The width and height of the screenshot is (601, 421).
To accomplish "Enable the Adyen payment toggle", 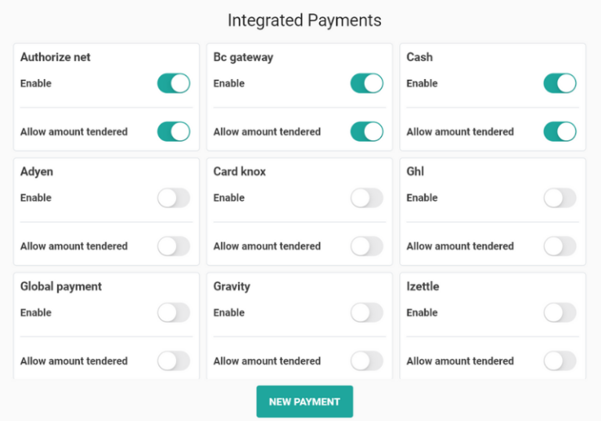I will pos(174,198).
